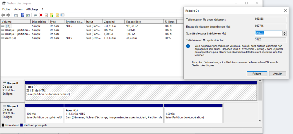
Task: Click the Gestion des disques title icon
Action: [x=3, y=3]
